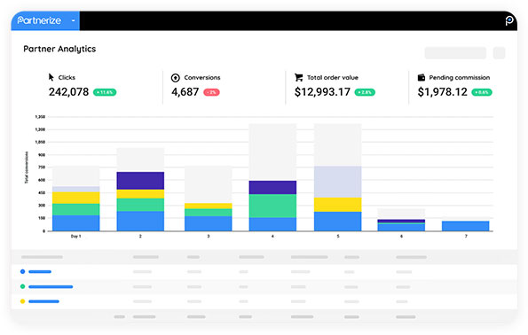Image resolution: width=528 pixels, height=335 pixels.
Task: Click the small square button at top right
Action: (499, 53)
